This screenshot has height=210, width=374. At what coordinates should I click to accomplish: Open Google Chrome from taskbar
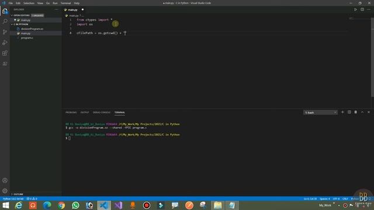61,205
